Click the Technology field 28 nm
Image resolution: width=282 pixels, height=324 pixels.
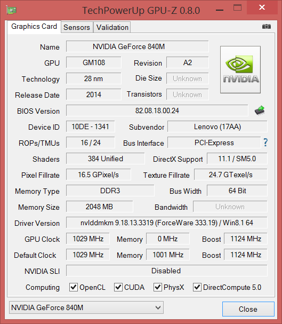[x=94, y=78]
